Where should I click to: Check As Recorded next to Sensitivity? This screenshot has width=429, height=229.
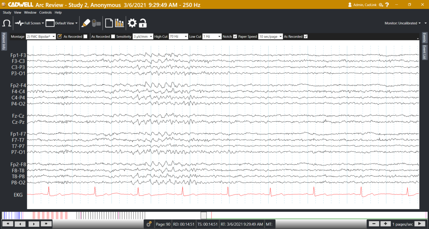pos(113,37)
